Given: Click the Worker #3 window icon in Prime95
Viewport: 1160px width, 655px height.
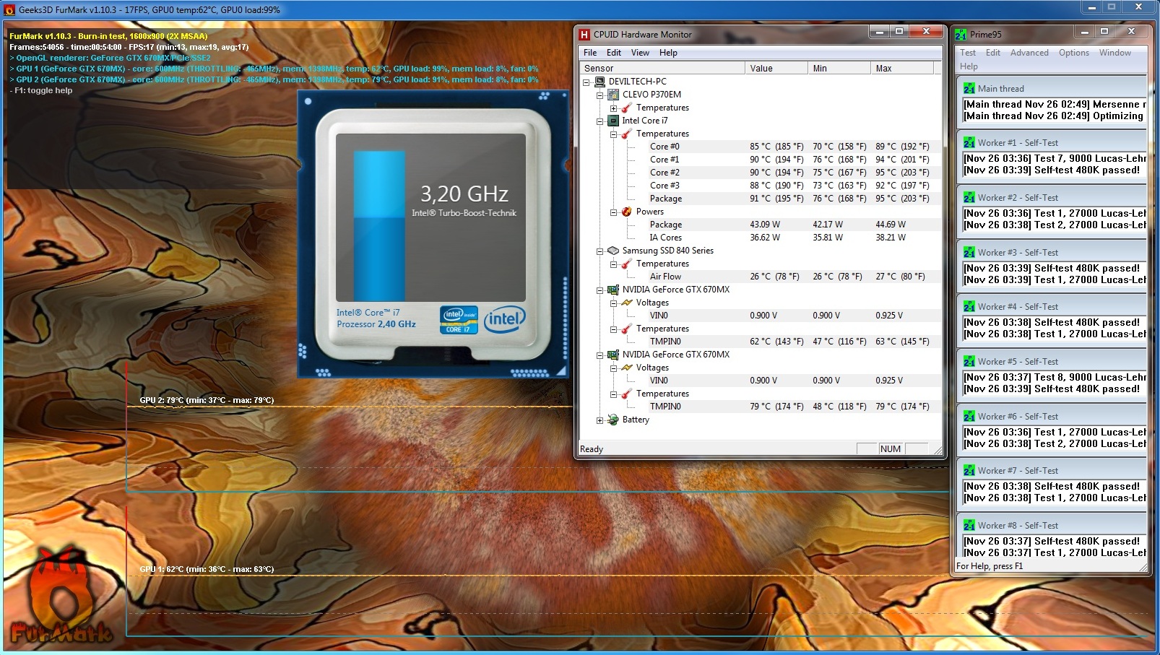Looking at the screenshot, I should click(969, 253).
